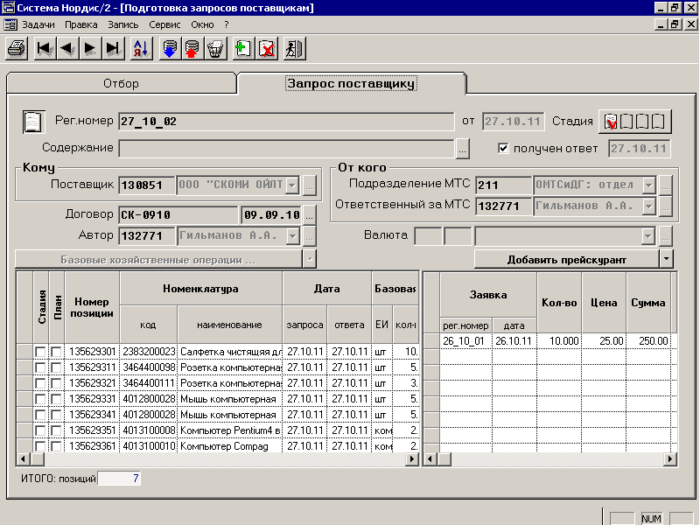Select Заявка row 26_10_01
Image resolution: width=700 pixels, height=525 pixels.
point(550,341)
